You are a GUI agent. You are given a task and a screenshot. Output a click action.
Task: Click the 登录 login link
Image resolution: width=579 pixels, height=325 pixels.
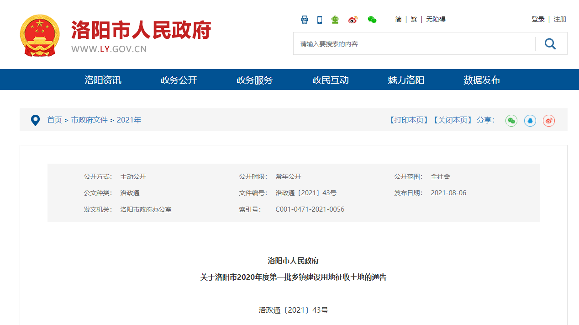pos(538,19)
